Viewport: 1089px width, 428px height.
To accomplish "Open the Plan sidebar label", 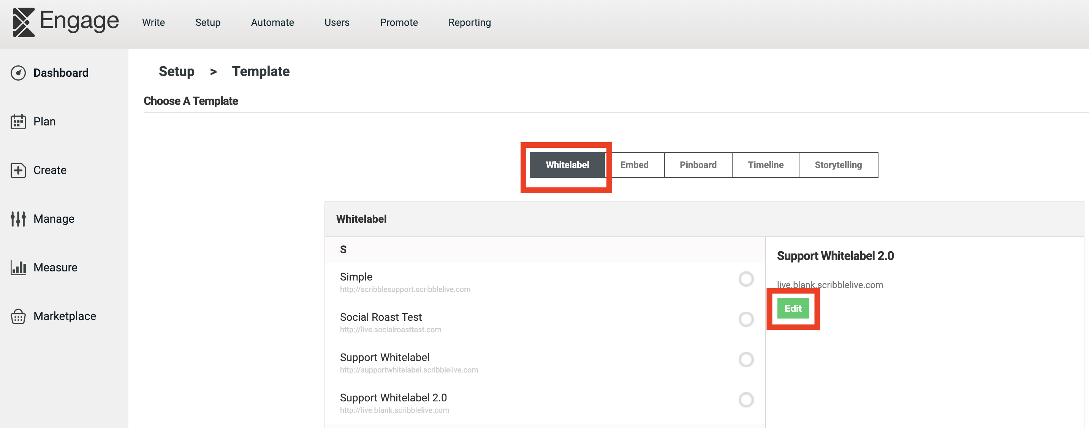I will click(44, 121).
